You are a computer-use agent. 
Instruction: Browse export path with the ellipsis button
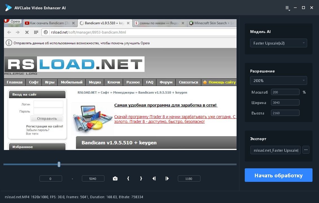pyautogui.click(x=306, y=150)
